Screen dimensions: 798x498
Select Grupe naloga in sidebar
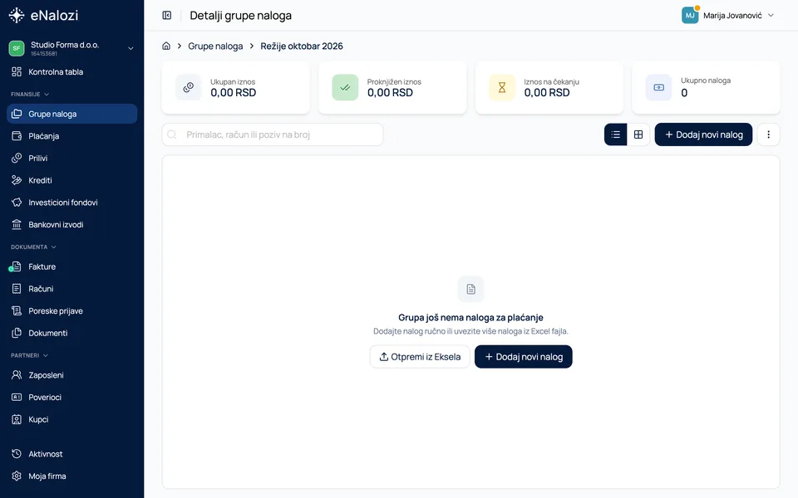point(71,114)
